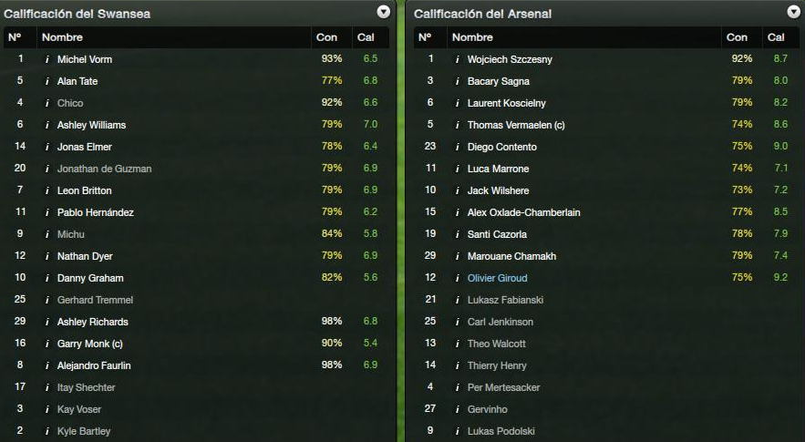Click info icon beside Olivier Giroud
Image resolution: width=805 pixels, height=442 pixels.
(x=458, y=278)
